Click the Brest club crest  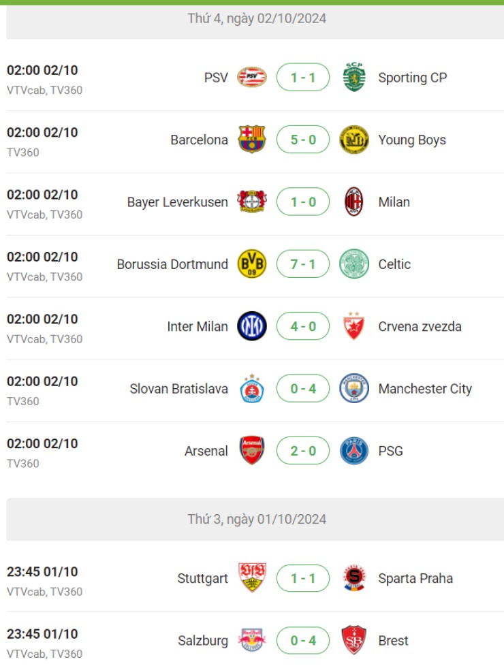[x=354, y=640]
